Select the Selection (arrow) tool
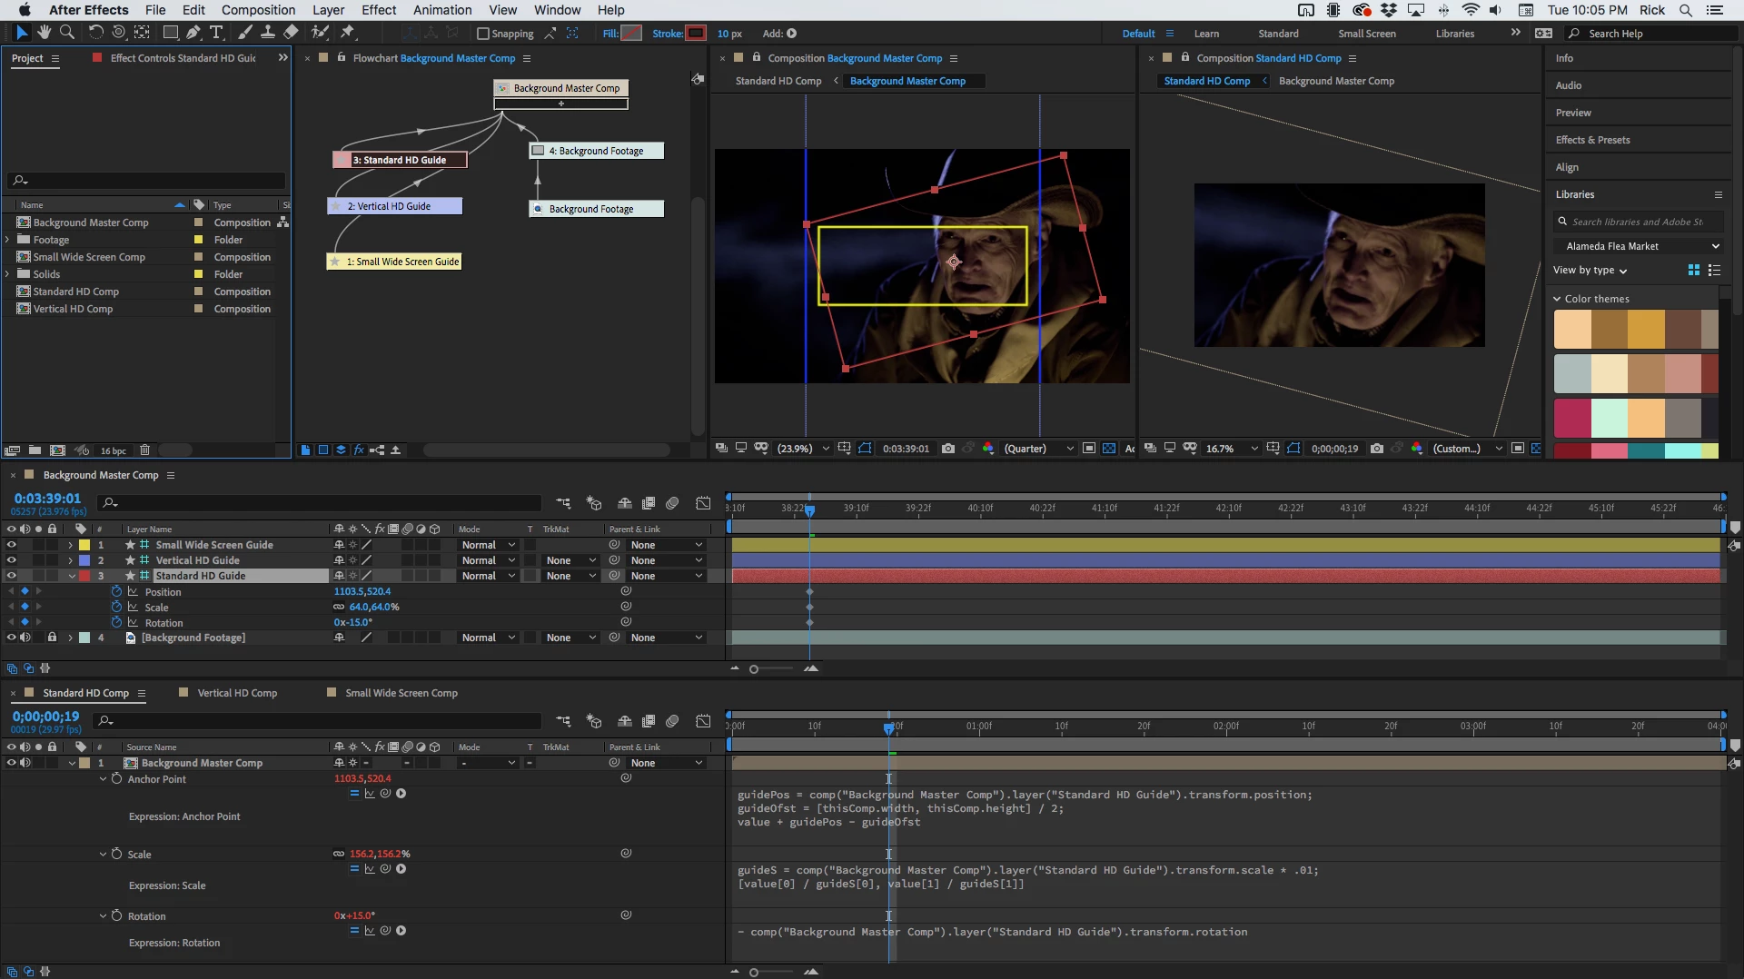The width and height of the screenshot is (1744, 979). tap(22, 33)
